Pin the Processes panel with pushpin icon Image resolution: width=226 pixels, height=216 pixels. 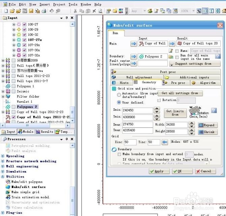pos(66,139)
